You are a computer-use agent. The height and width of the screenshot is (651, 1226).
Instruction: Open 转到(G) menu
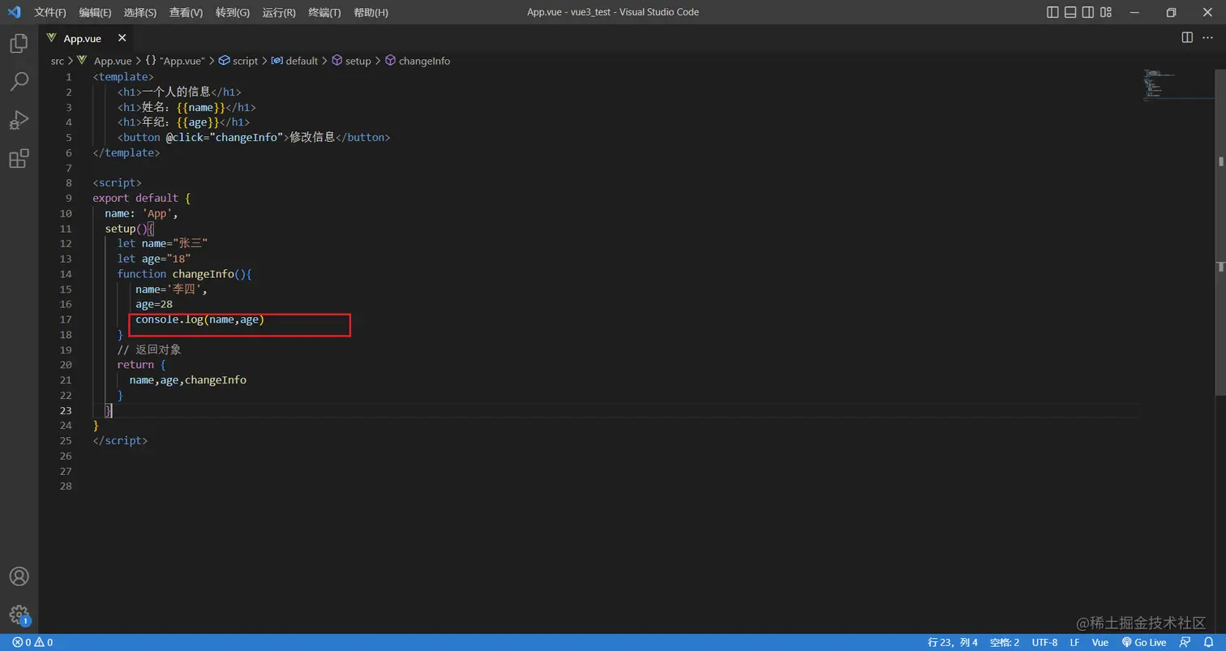(233, 12)
